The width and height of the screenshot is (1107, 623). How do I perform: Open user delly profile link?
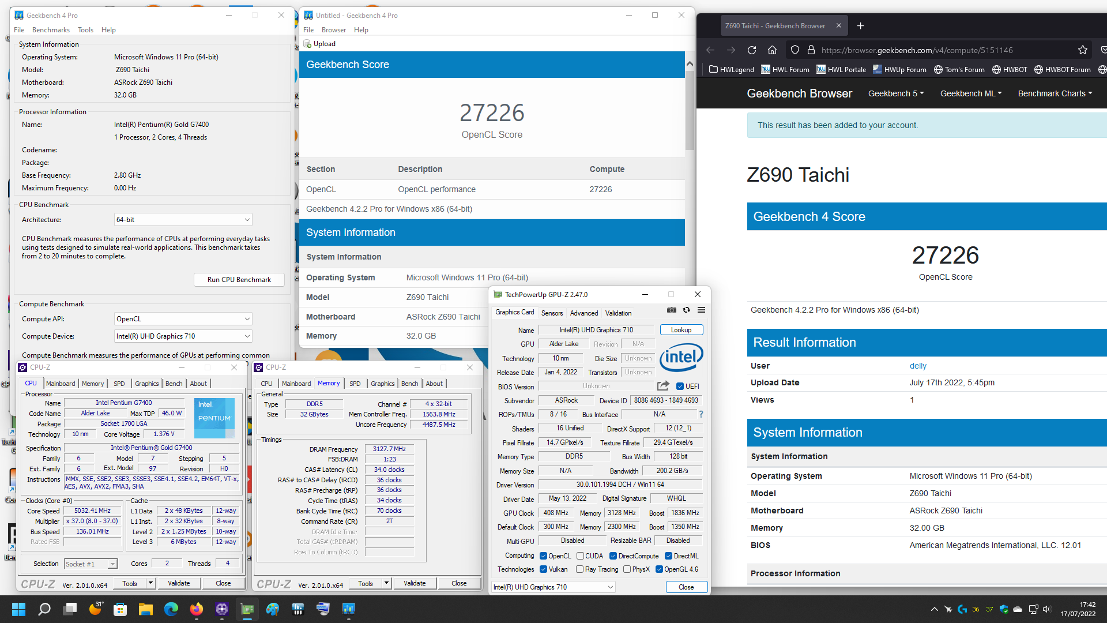point(918,366)
